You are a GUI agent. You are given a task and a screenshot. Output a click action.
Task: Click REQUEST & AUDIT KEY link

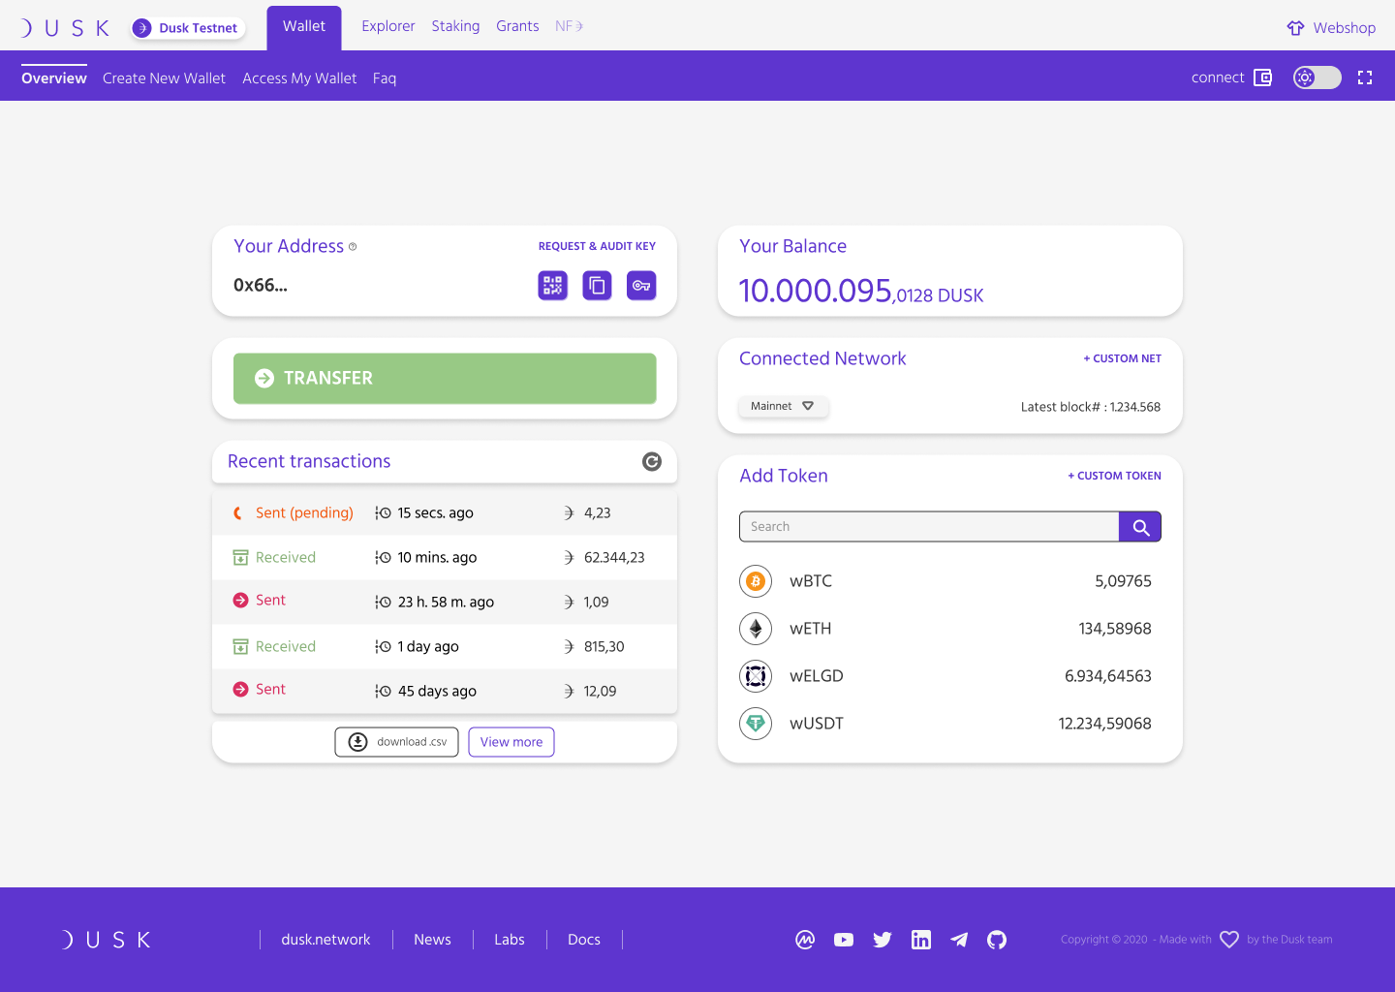(597, 246)
